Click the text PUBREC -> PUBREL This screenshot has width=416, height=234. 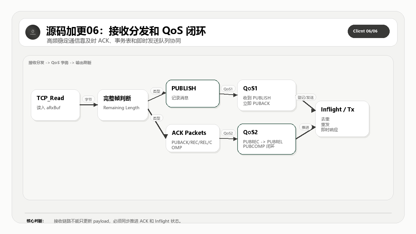263,142
